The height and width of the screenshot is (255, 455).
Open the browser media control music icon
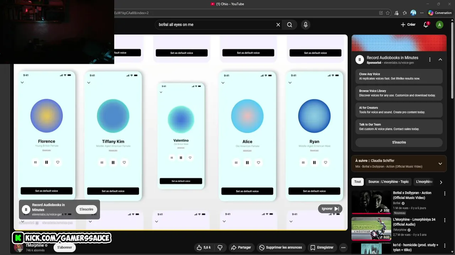tap(396, 13)
